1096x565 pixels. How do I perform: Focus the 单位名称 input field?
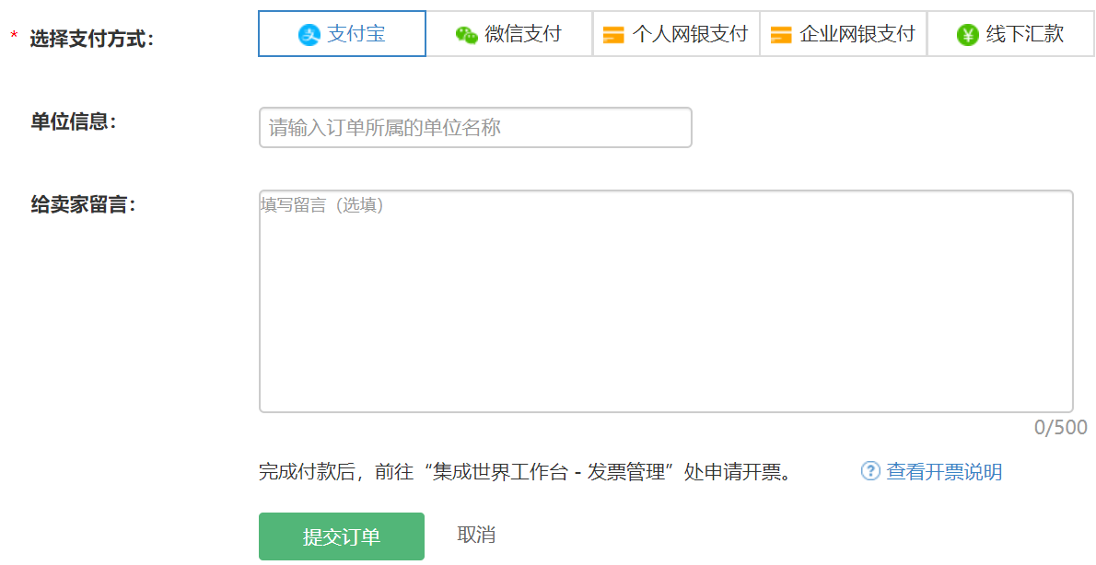click(475, 127)
